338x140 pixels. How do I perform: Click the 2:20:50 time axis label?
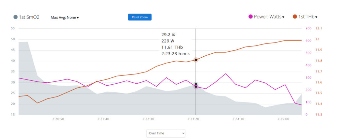(x=58, y=119)
